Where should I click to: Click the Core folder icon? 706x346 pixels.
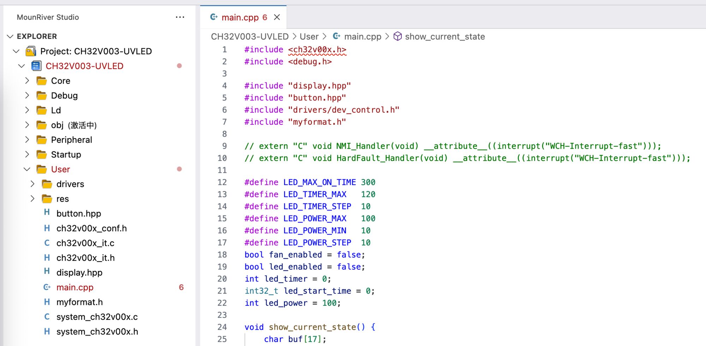(x=42, y=81)
